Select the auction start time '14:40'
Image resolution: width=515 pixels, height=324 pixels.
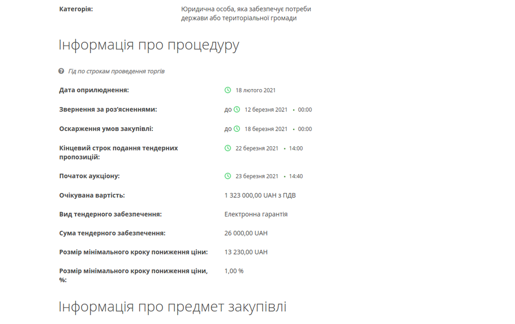[296, 177]
